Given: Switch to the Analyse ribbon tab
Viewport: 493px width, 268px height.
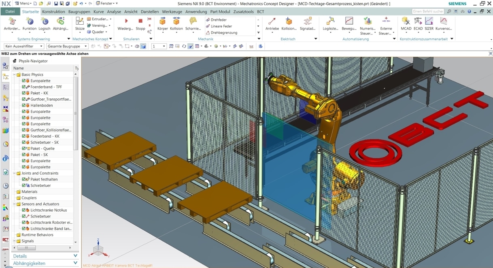Looking at the screenshot, I should (114, 12).
